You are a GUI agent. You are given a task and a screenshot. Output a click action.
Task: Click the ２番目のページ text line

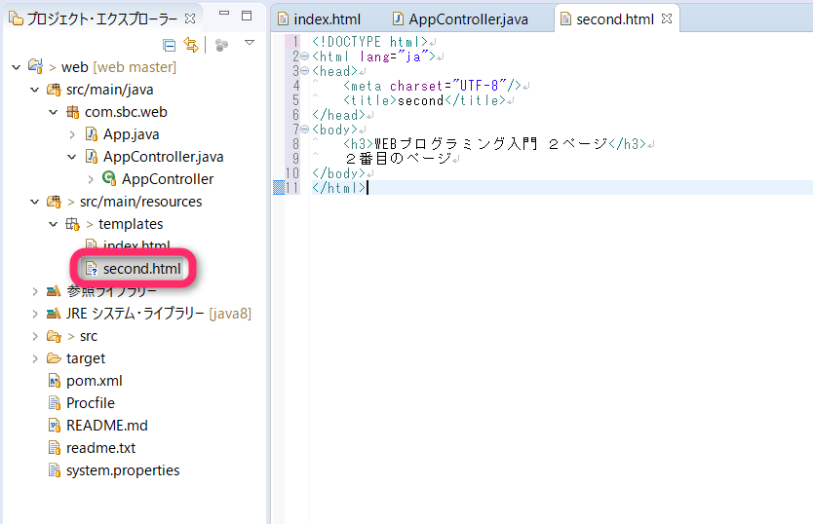tap(398, 158)
